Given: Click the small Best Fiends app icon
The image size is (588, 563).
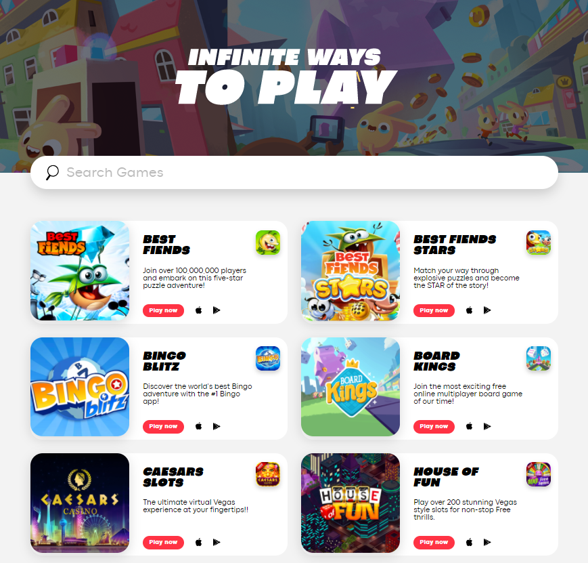Looking at the screenshot, I should click(x=268, y=243).
